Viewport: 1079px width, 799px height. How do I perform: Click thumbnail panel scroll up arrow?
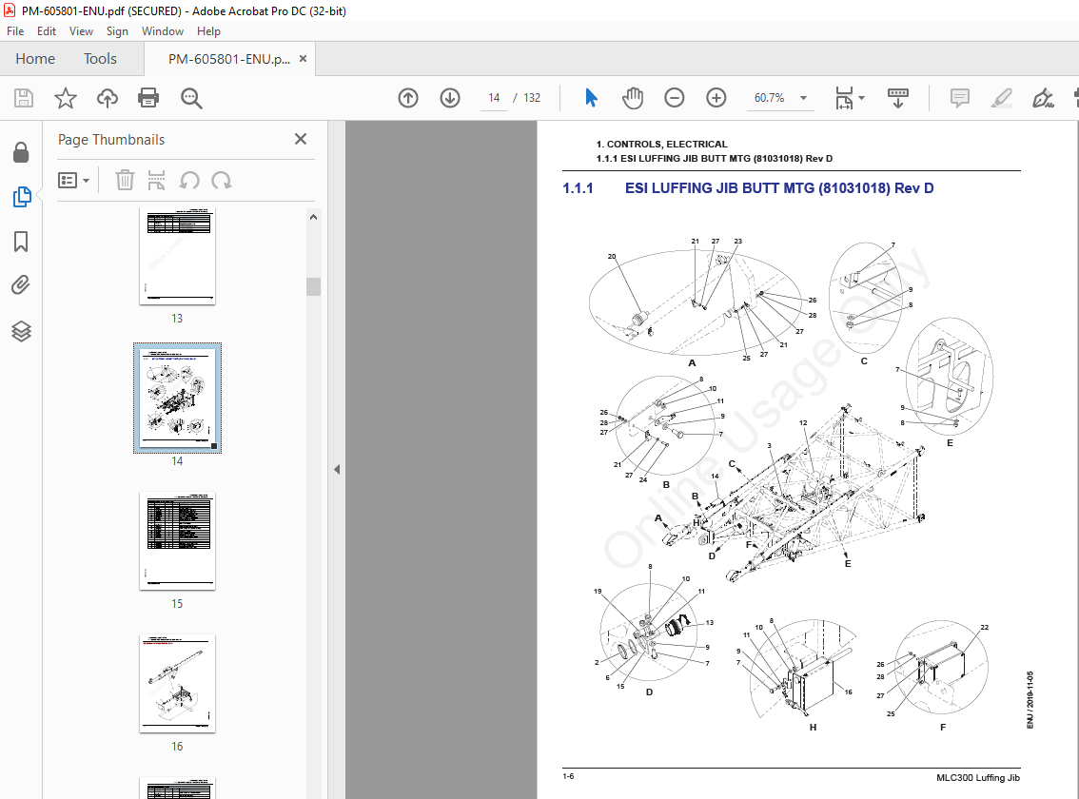pos(314,217)
